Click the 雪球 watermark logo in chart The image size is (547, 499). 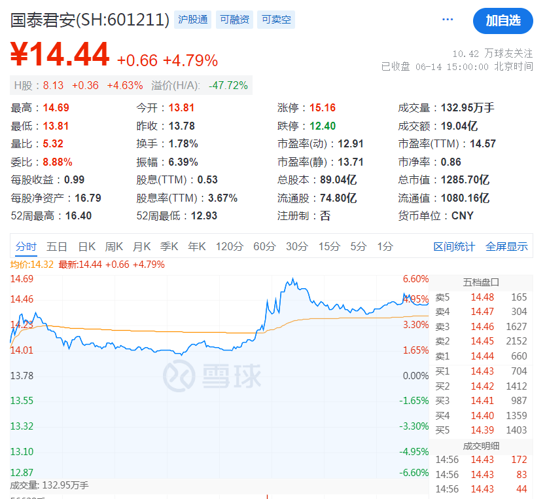212,375
